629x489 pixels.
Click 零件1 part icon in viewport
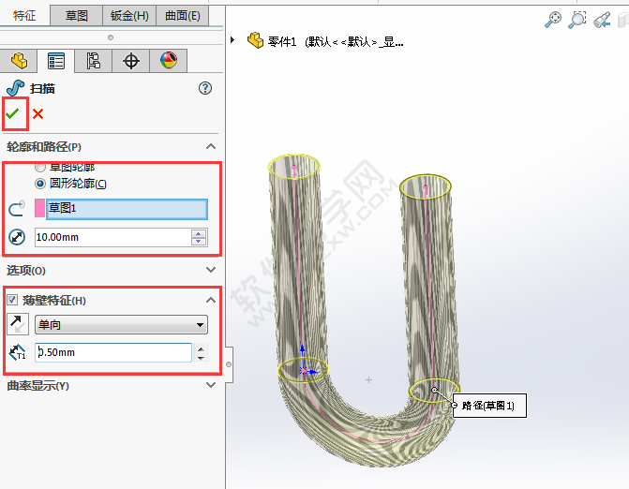click(x=255, y=40)
